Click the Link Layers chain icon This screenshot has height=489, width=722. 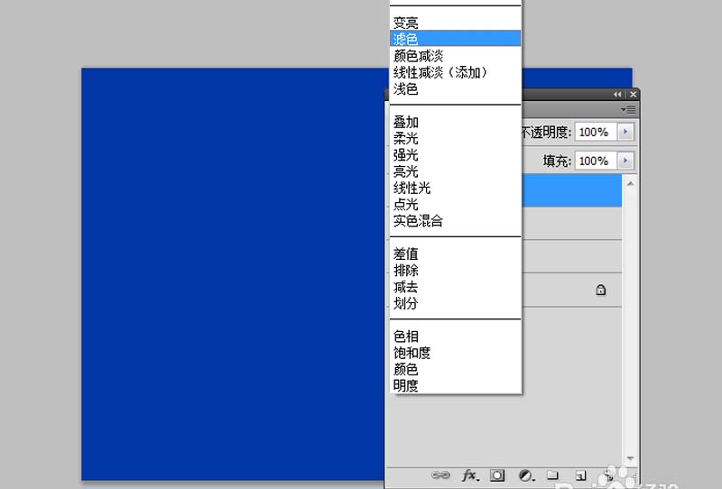[440, 475]
